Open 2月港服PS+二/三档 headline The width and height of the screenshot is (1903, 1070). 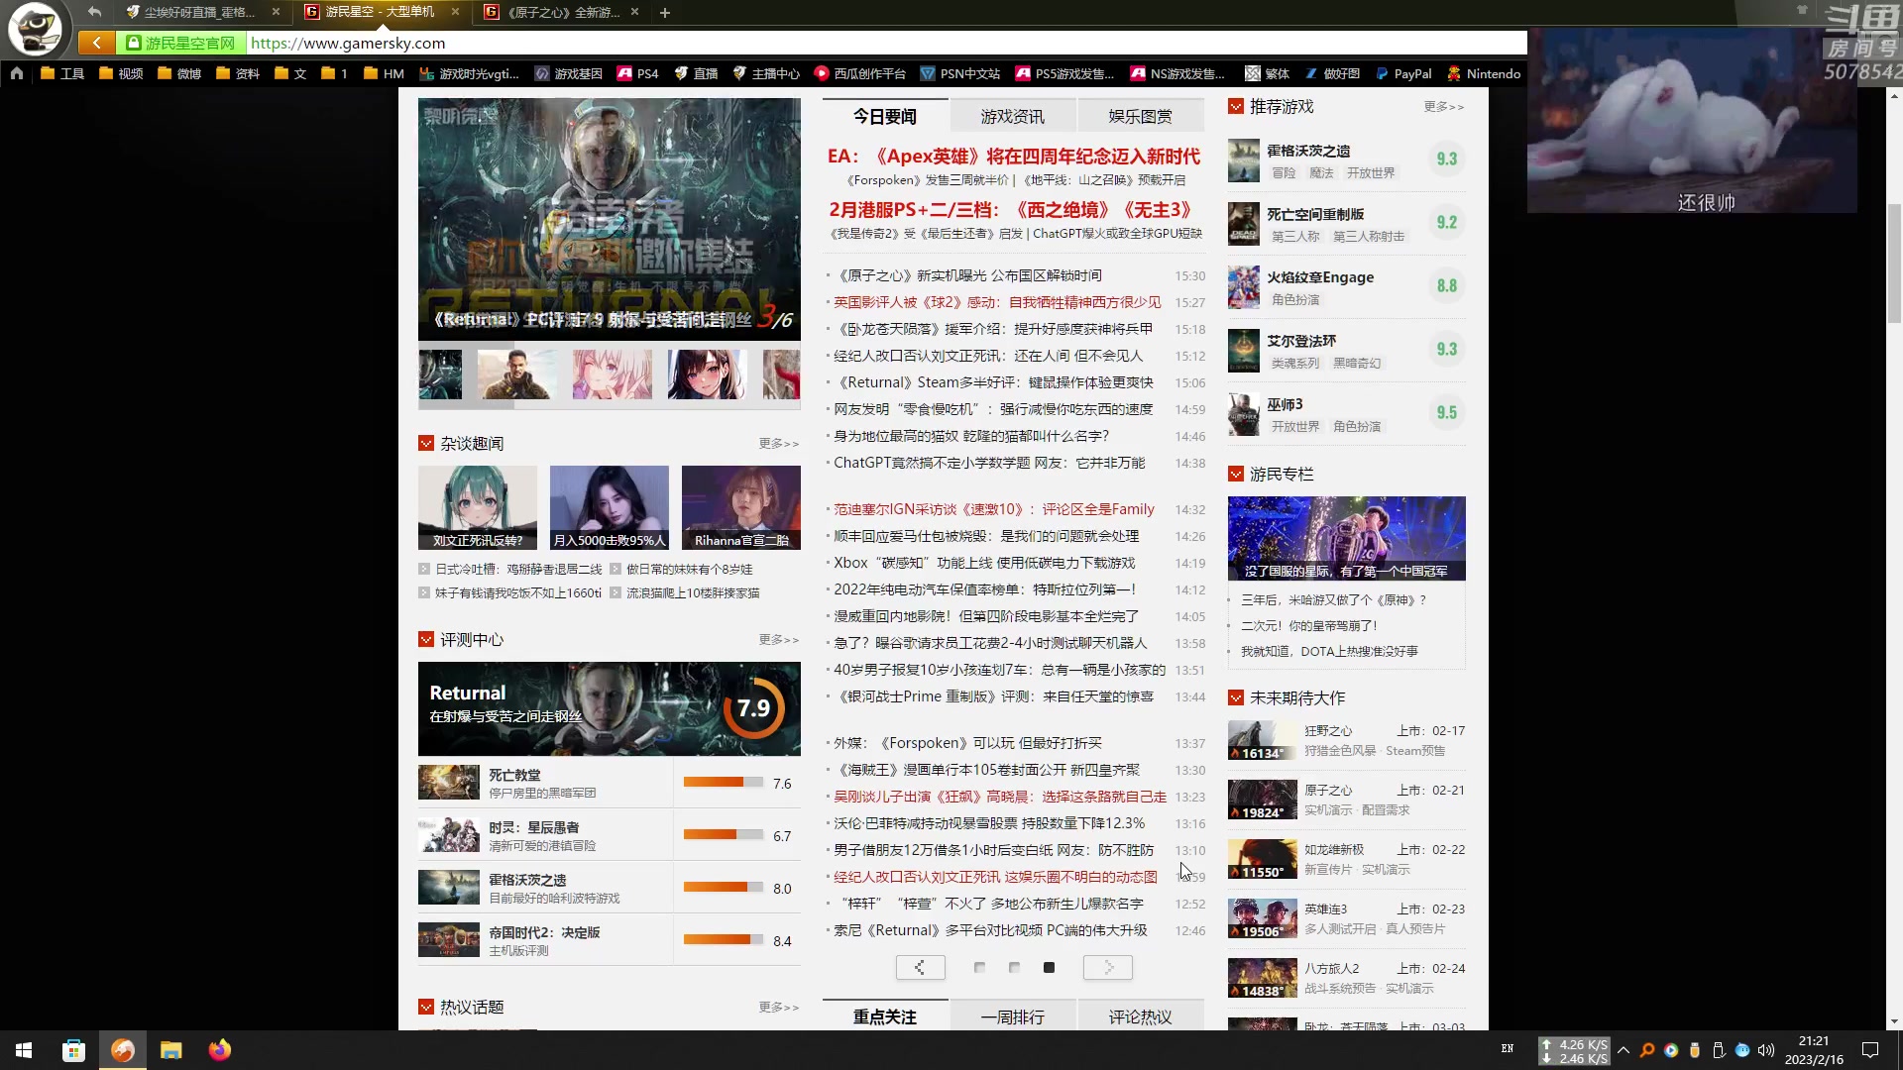click(1010, 209)
